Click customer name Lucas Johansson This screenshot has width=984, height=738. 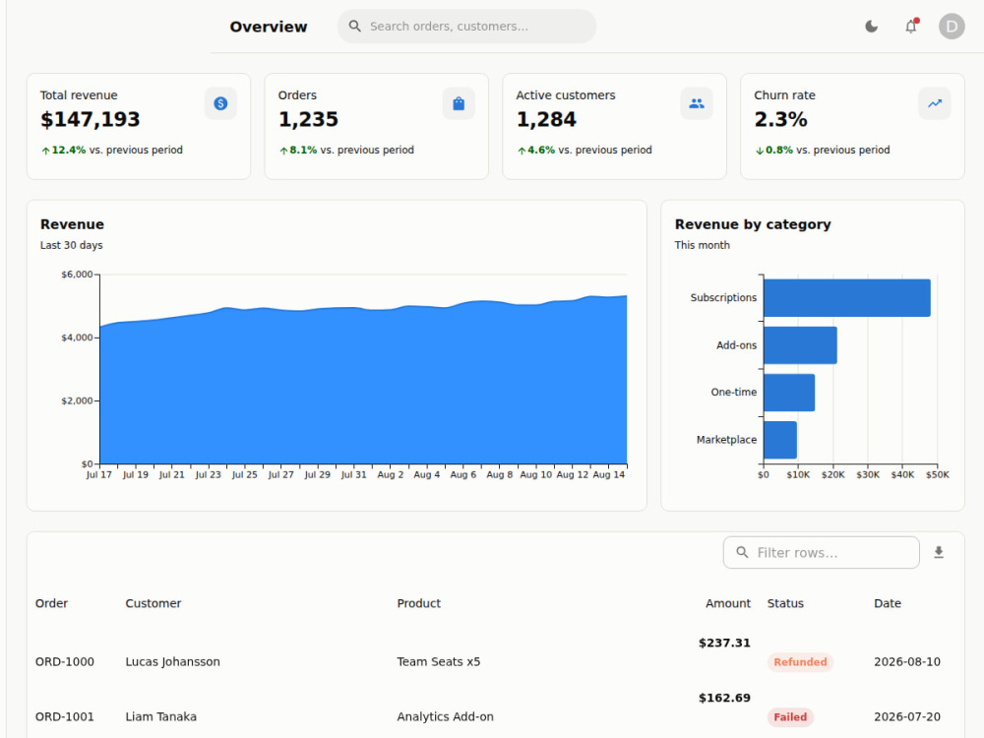[172, 662]
